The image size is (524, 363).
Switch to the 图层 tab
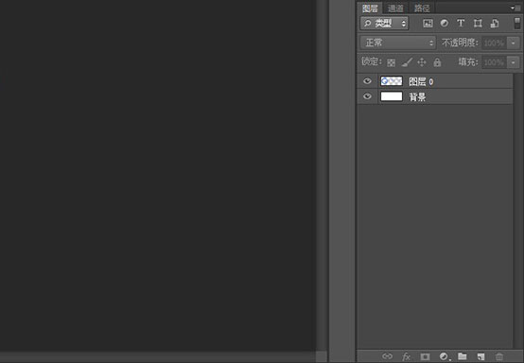tap(370, 8)
